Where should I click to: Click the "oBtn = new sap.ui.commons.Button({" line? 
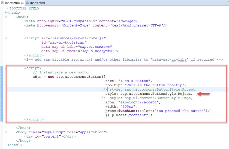point(69,77)
